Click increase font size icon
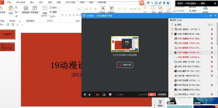Viewport: 218px width, 108px height. [87, 9]
